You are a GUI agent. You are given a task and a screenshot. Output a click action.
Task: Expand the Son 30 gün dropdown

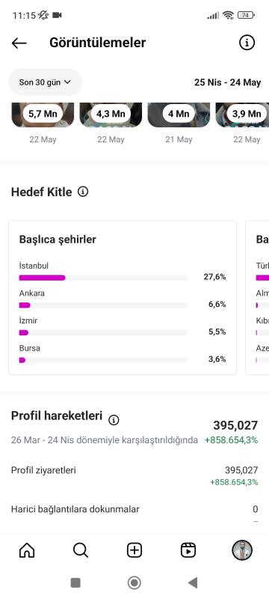point(46,82)
